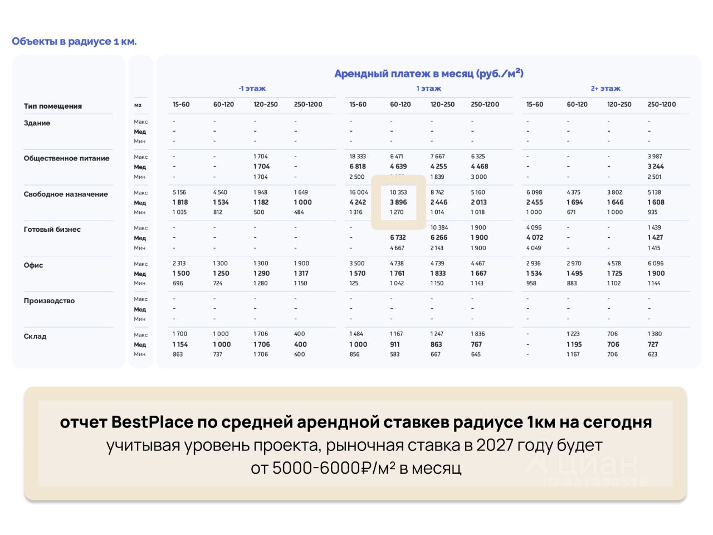
Task: Select the "1 этаж" floor group header
Action: pos(429,89)
